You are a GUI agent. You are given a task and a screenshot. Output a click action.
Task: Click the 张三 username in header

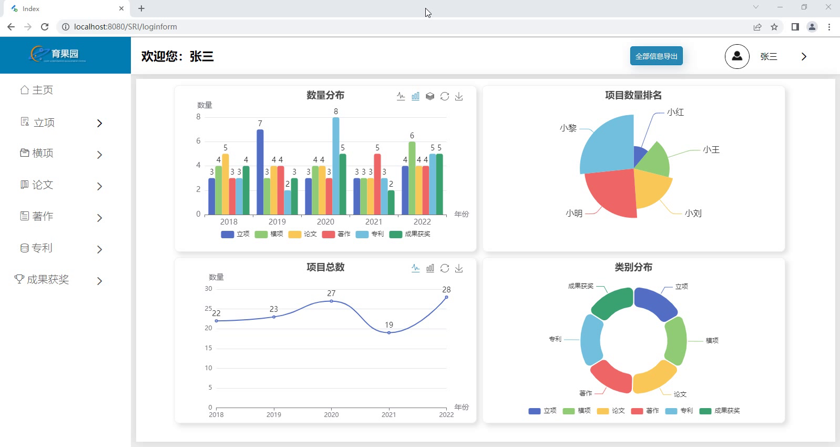769,56
